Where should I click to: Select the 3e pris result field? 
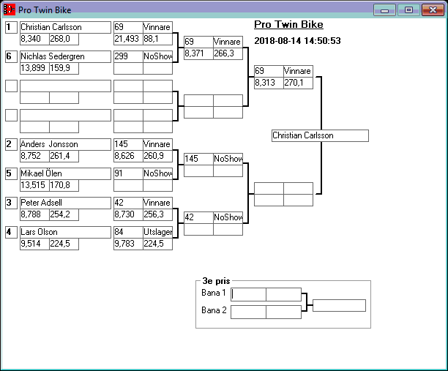click(339, 305)
